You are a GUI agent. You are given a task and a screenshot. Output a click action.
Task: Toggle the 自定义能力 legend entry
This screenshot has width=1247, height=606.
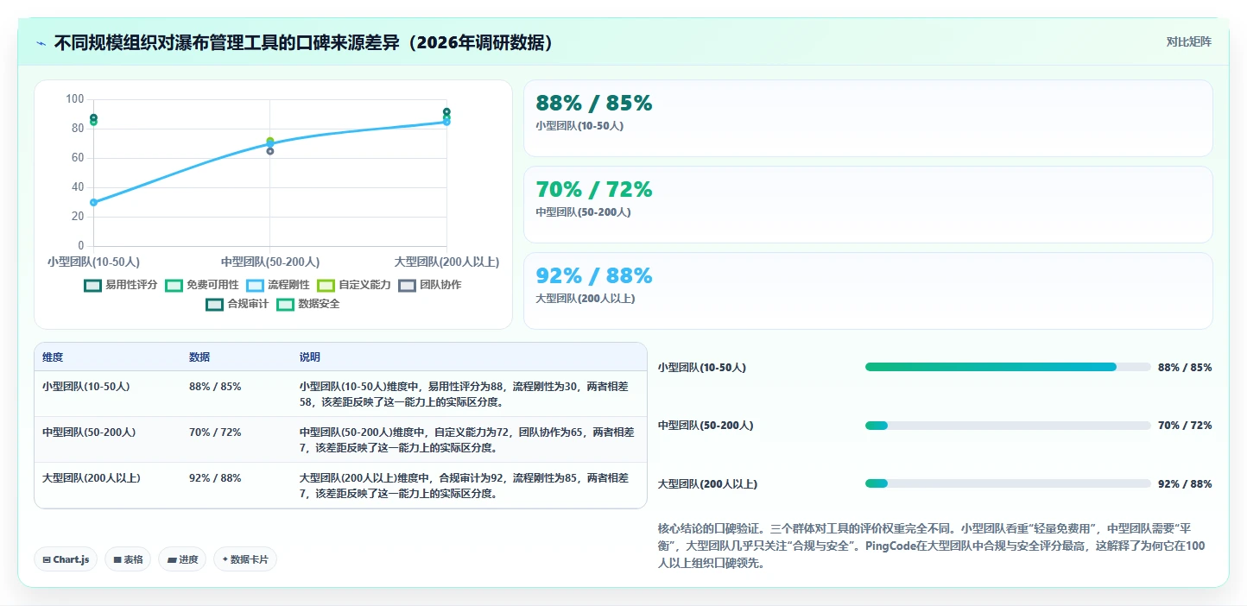[x=354, y=285]
